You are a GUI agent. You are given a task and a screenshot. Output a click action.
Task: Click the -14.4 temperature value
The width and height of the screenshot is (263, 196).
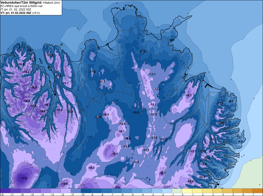click(190, 182)
